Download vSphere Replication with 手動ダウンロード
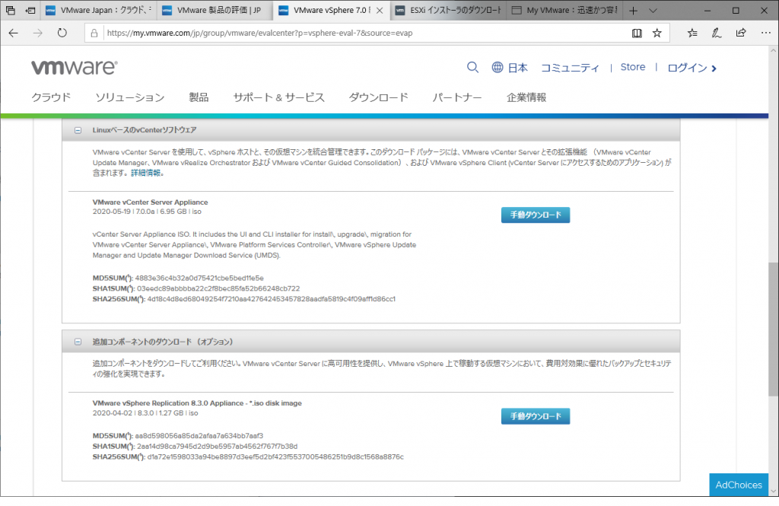 (x=536, y=416)
